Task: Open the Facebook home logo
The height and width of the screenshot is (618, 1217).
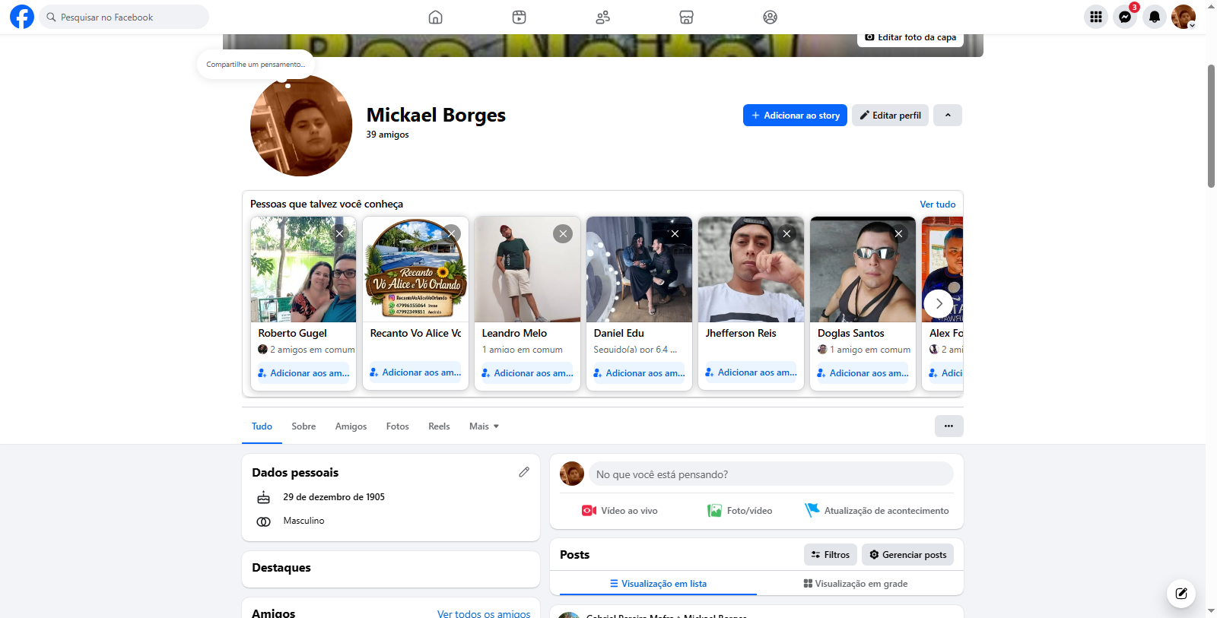Action: tap(22, 17)
